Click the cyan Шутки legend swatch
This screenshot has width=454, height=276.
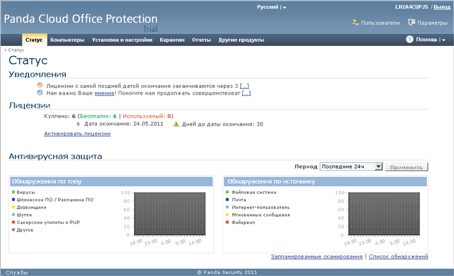coord(13,214)
